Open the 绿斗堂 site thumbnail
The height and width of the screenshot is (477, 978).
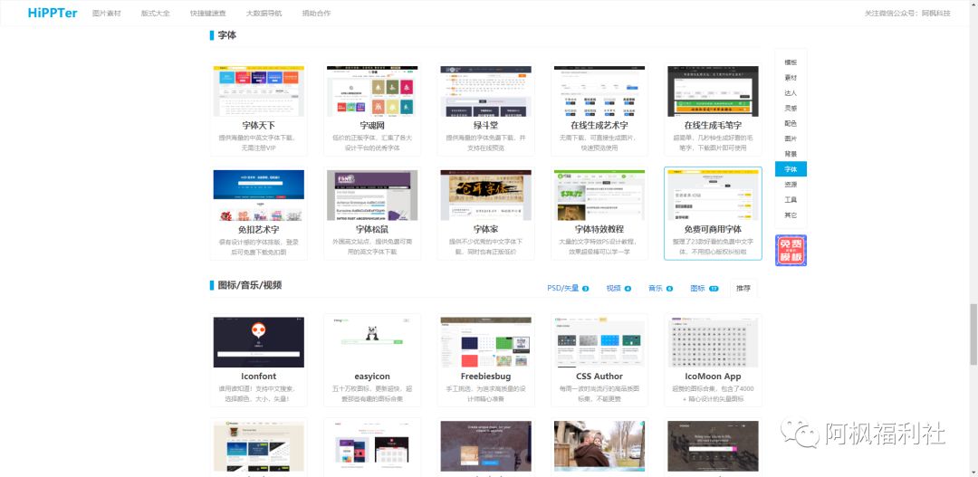click(x=486, y=91)
